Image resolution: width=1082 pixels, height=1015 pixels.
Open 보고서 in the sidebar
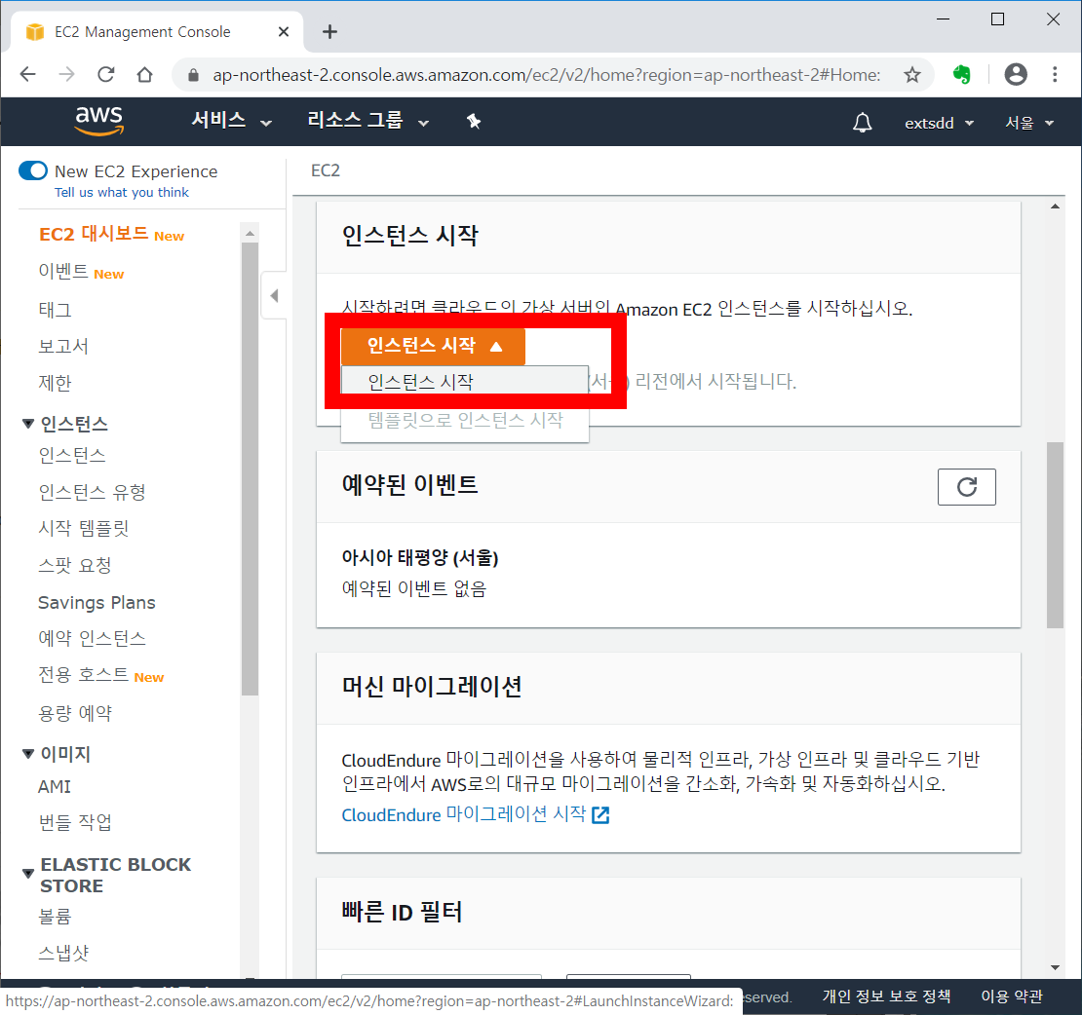click(x=63, y=346)
